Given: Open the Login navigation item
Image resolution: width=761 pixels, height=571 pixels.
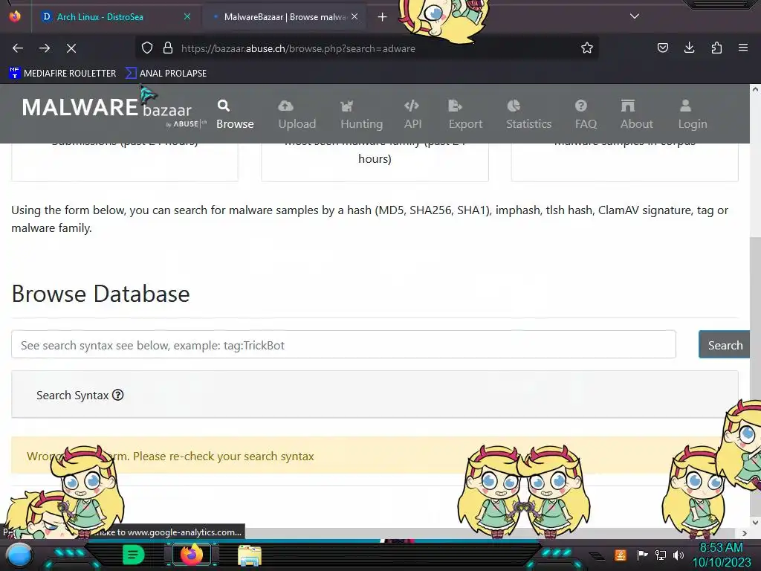Looking at the screenshot, I should click(x=693, y=114).
